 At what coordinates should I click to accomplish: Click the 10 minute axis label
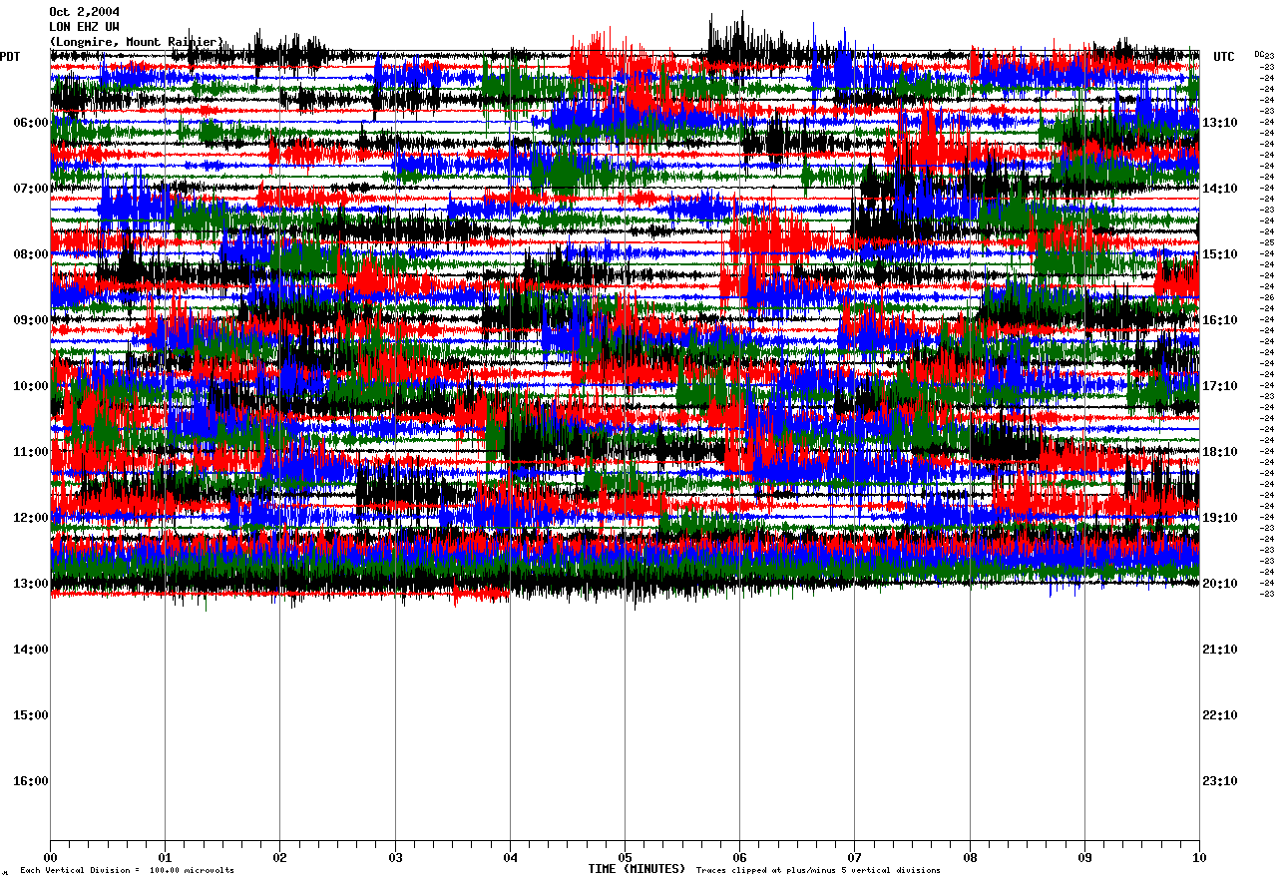coord(1198,857)
